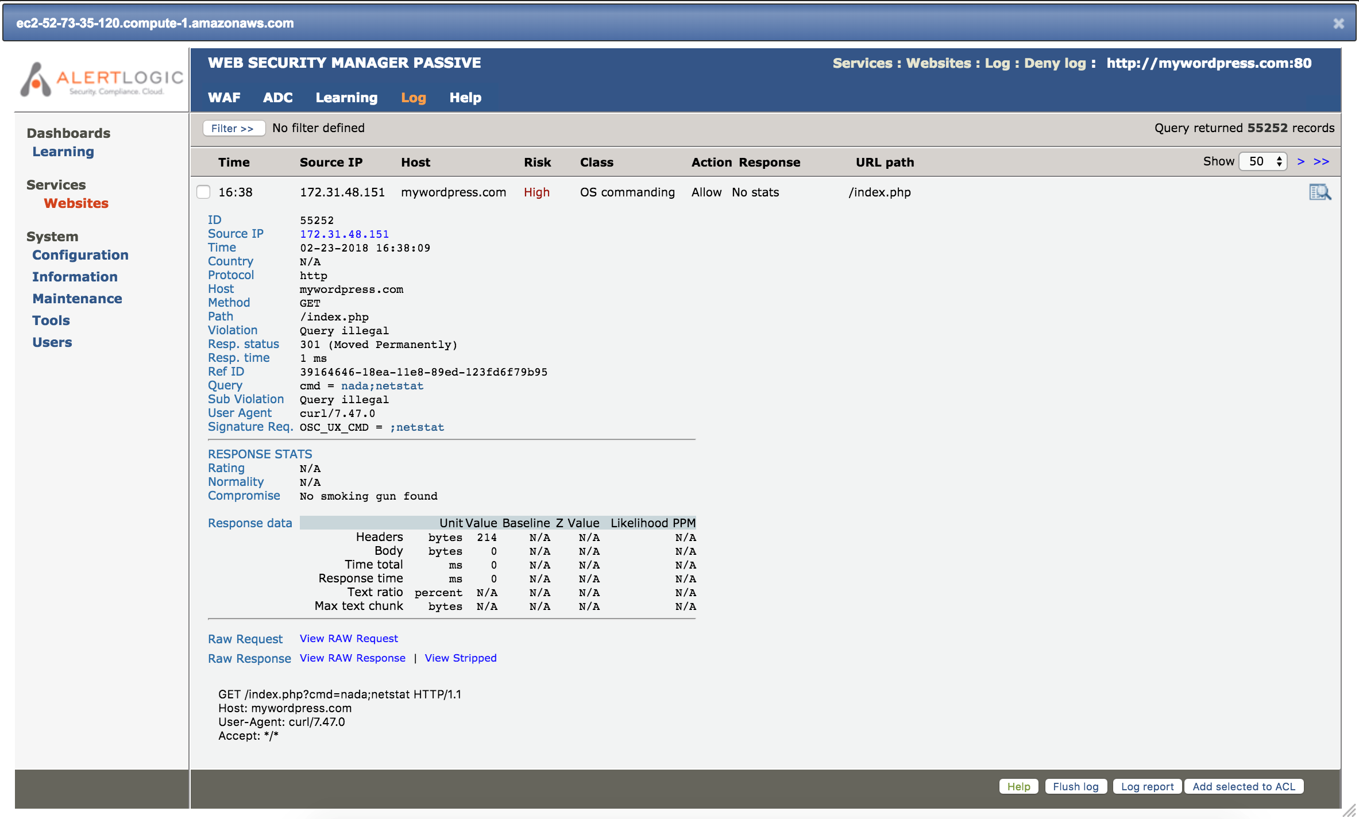Screen dimensions: 1359x819
Task: Select Websites in the Services sidebar
Action: point(76,203)
